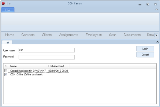Minimize the CCH Central window
The height and width of the screenshot is (107, 160).
tap(140, 4)
